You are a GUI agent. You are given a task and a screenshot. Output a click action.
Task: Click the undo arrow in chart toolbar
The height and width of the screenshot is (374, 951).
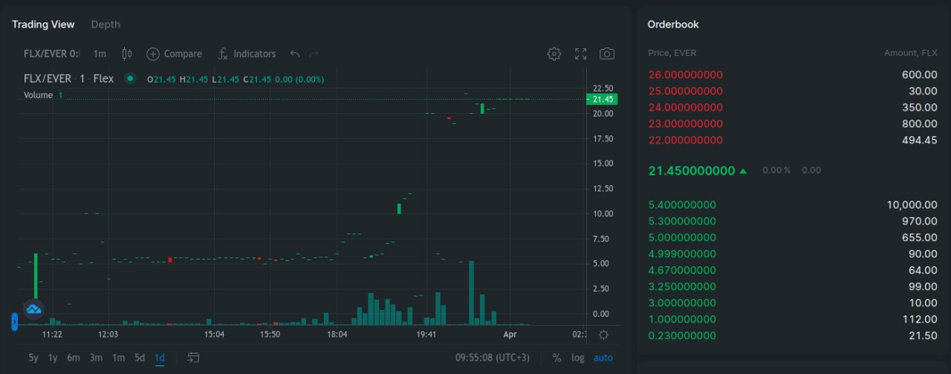click(x=295, y=54)
